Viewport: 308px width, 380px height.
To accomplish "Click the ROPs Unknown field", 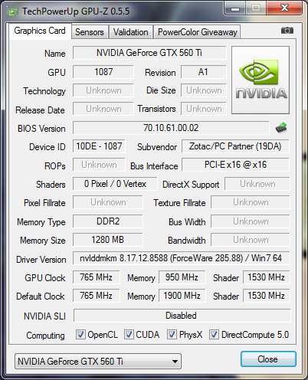I will (x=99, y=165).
